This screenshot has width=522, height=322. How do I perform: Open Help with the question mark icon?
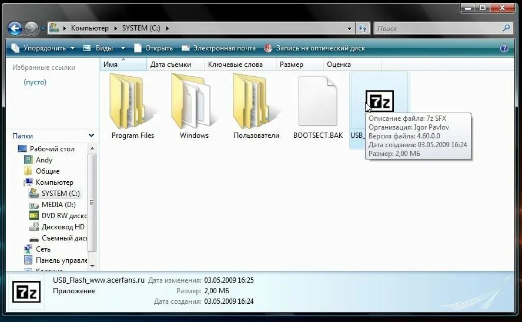(504, 48)
